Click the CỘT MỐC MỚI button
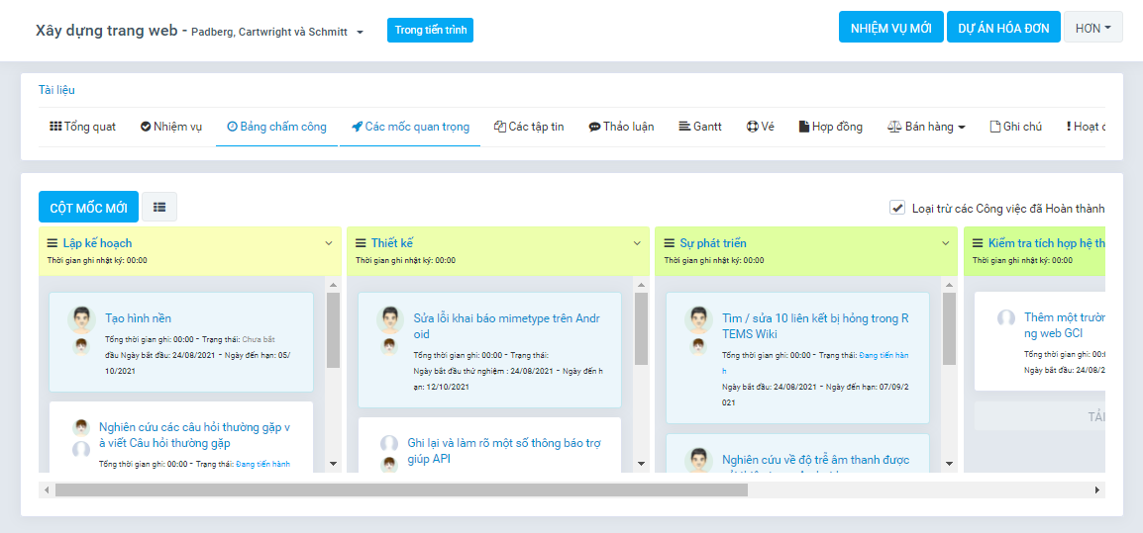This screenshot has width=1143, height=533. (88, 207)
